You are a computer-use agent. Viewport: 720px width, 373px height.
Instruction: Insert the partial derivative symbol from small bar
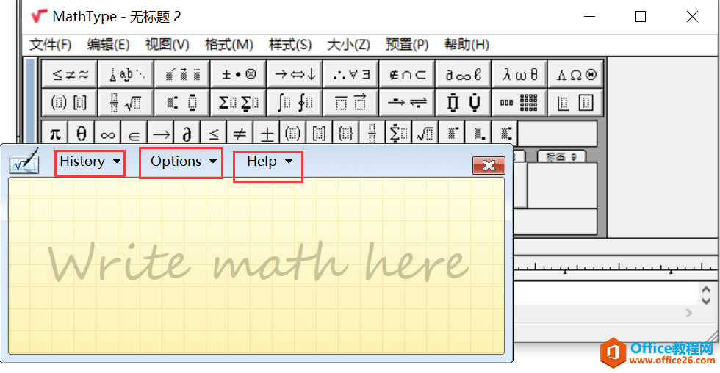[x=187, y=134]
